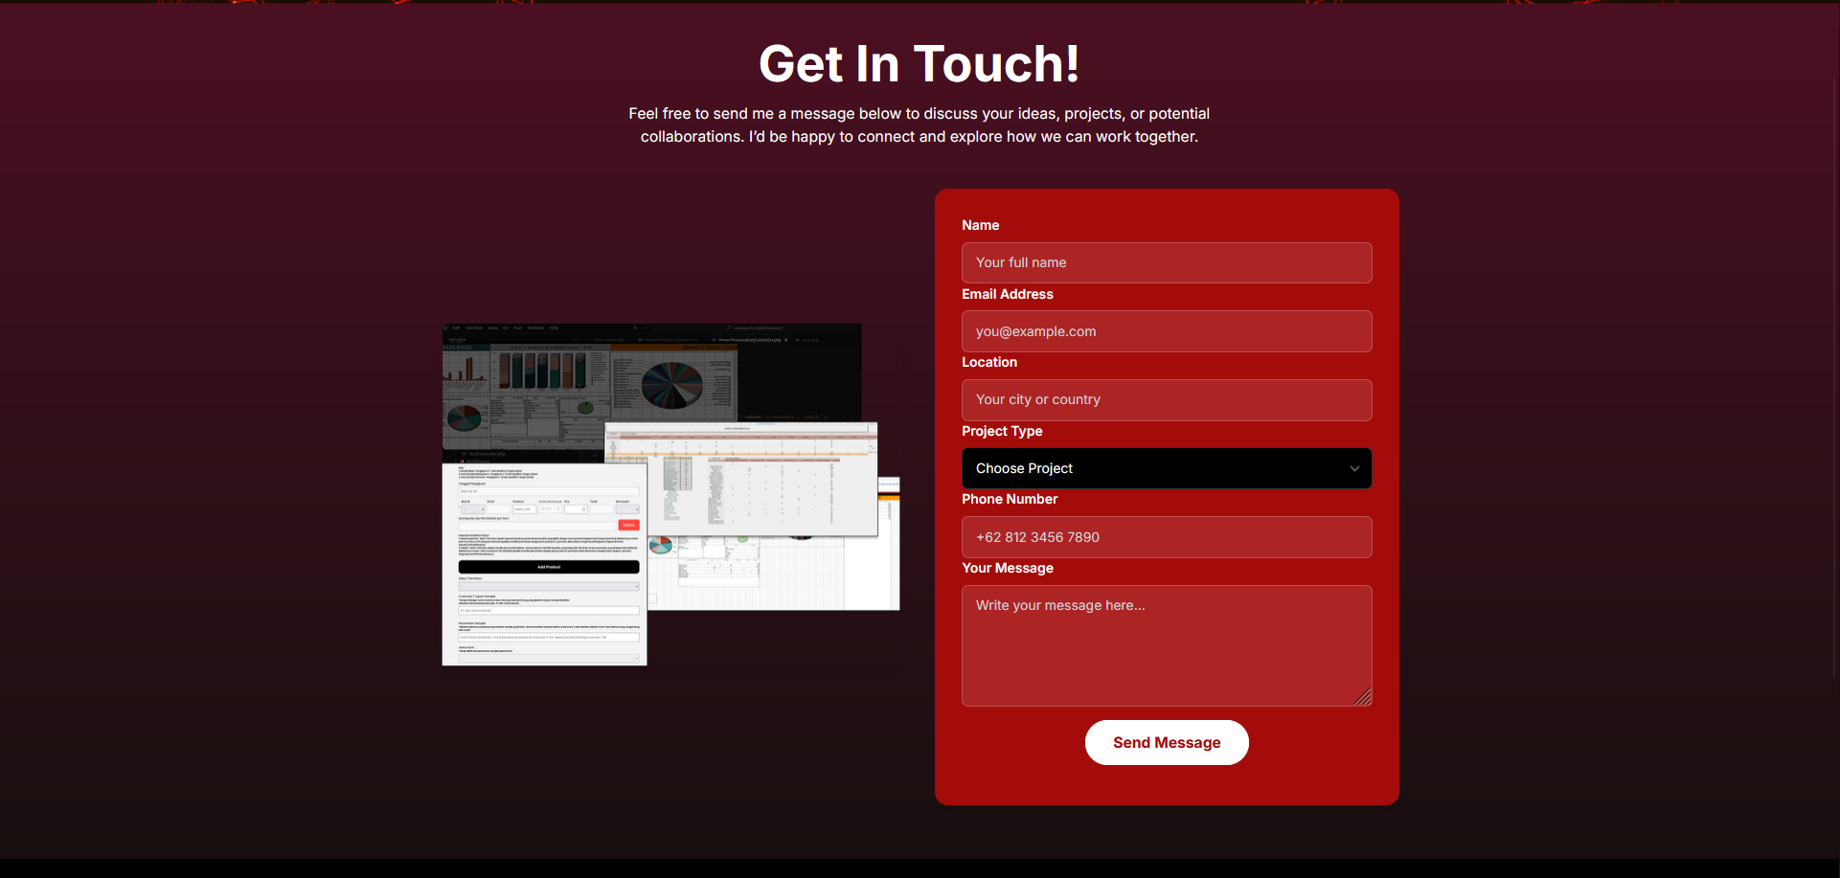The height and width of the screenshot is (878, 1840).
Task: Select the Your city or country field
Action: click(x=1166, y=400)
